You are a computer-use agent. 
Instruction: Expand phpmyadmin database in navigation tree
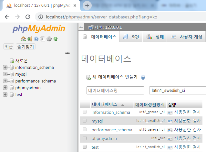click(5, 88)
